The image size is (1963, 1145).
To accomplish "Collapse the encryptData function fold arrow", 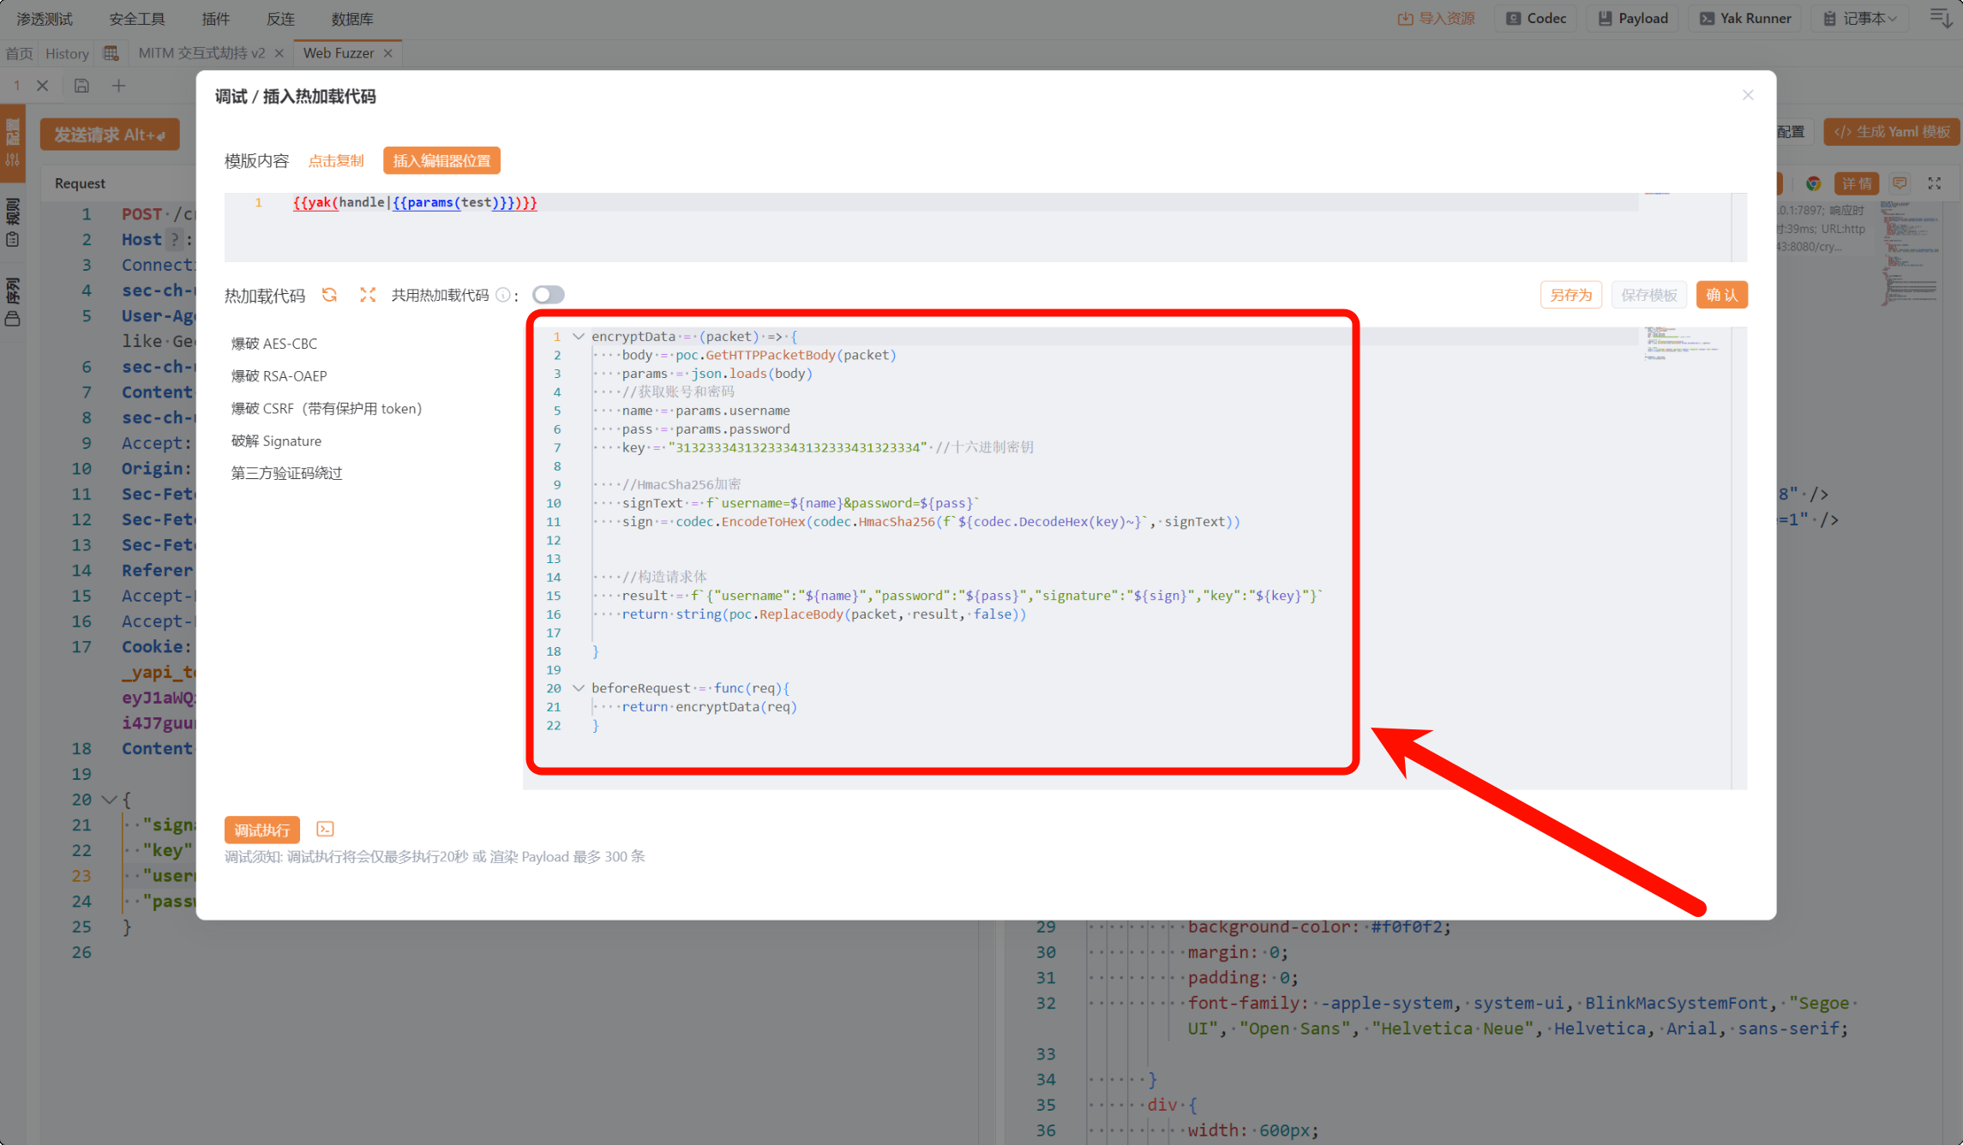I will pos(579,336).
